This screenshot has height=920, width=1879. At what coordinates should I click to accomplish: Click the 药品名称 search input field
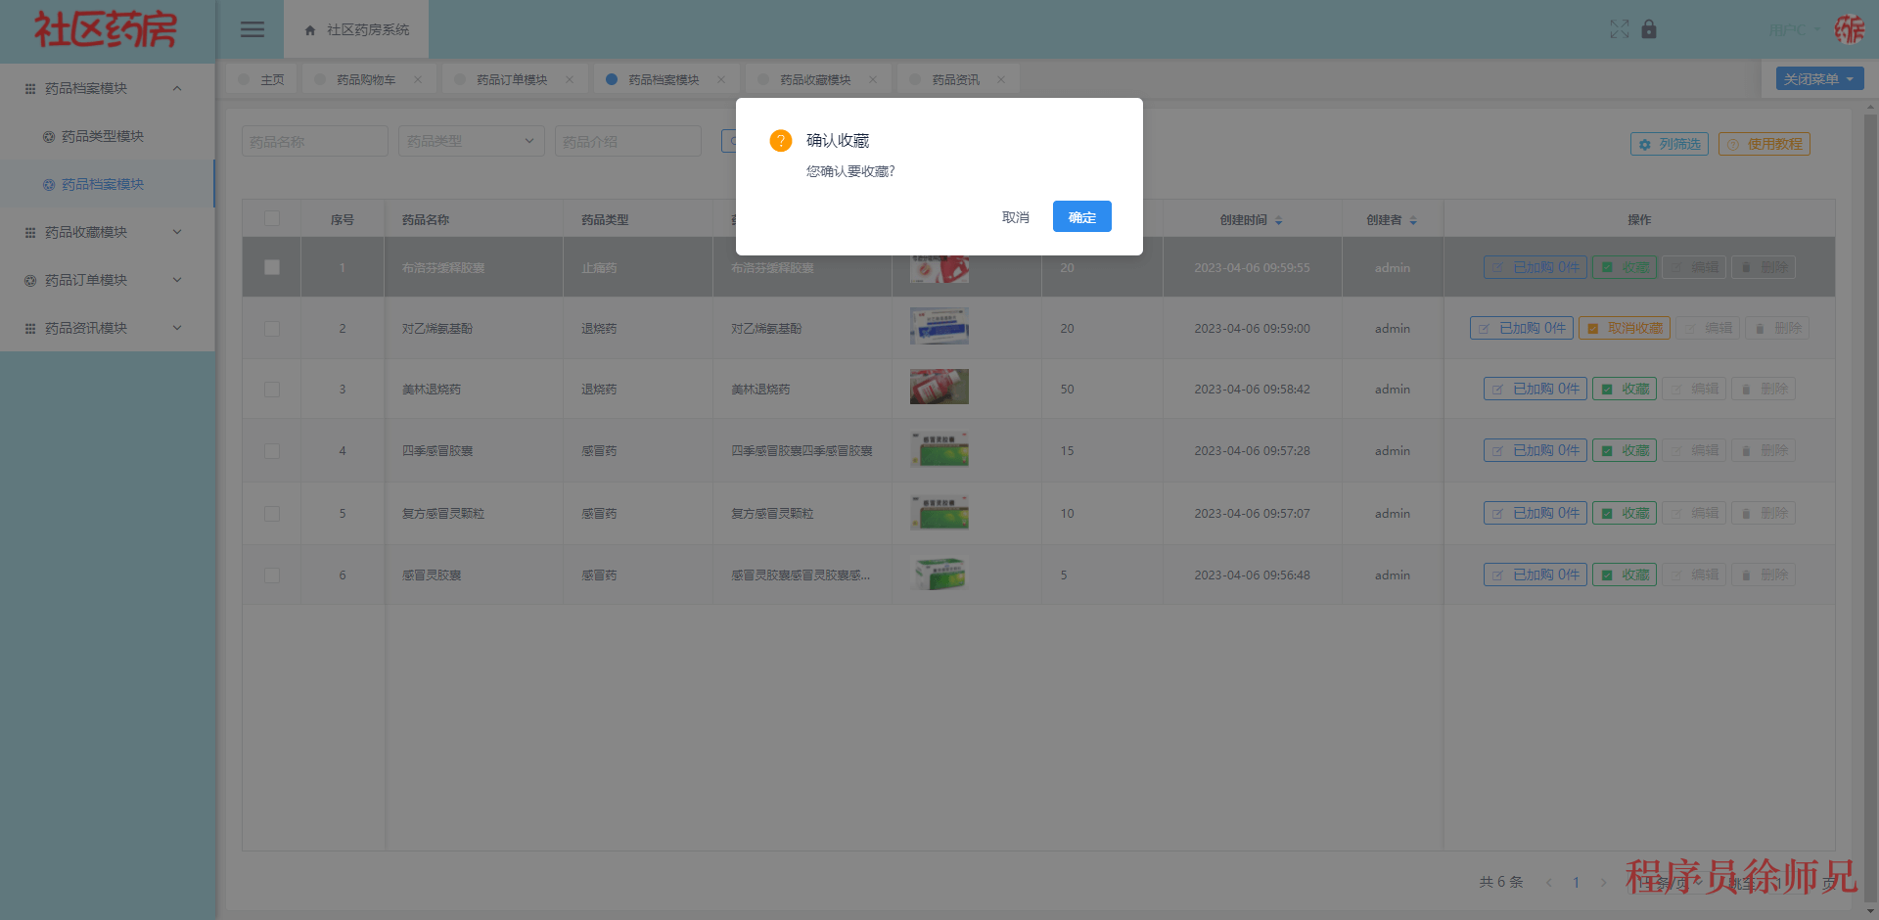314,140
